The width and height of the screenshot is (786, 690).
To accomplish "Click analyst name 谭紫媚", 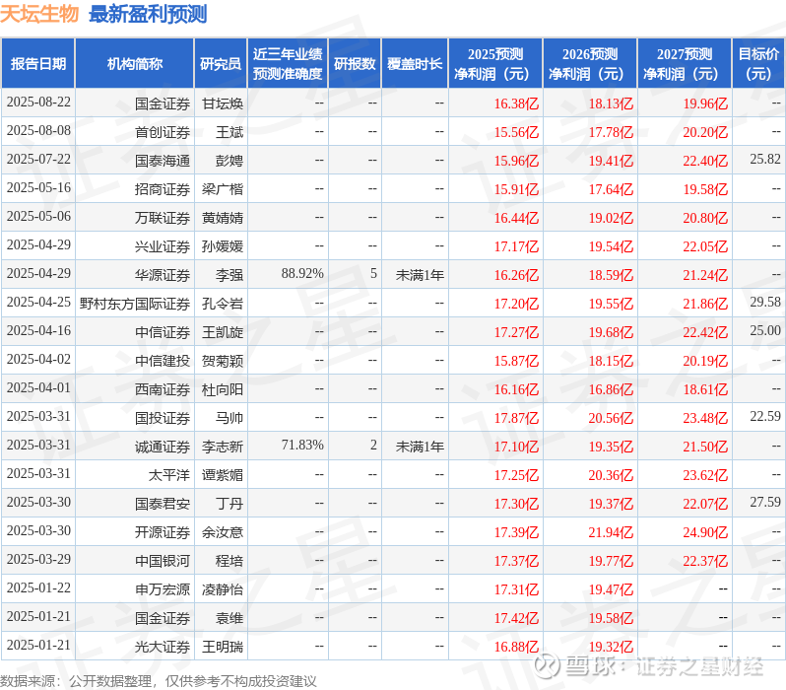I will point(223,476).
